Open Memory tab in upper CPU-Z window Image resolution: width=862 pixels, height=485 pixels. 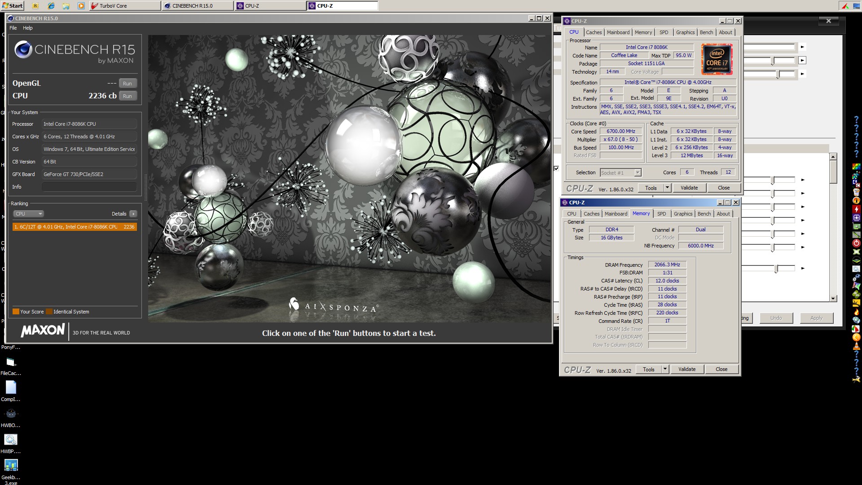click(643, 32)
